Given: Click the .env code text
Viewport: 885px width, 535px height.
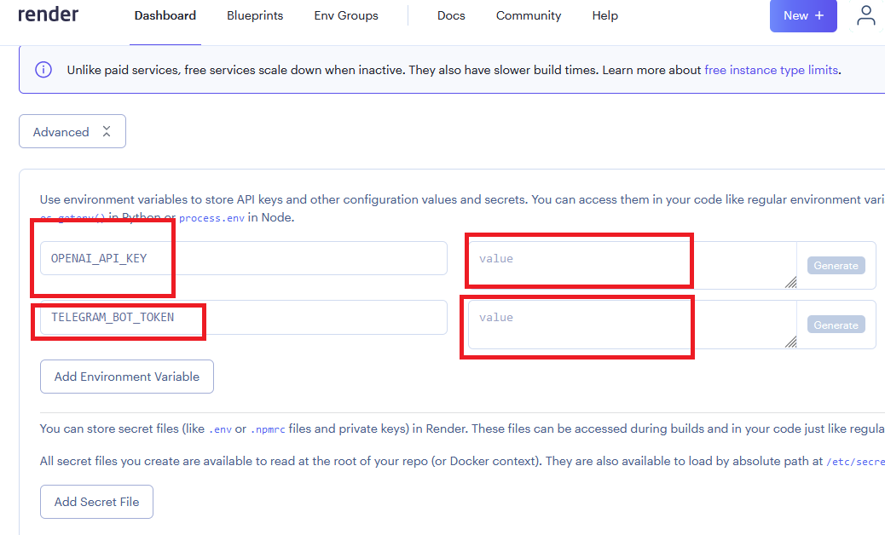Looking at the screenshot, I should (x=220, y=429).
